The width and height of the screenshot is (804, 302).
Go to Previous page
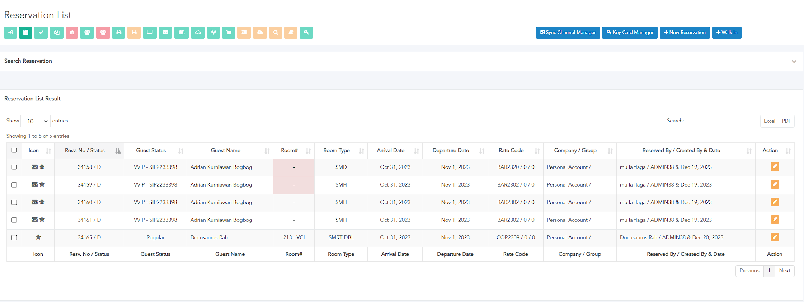(x=749, y=271)
